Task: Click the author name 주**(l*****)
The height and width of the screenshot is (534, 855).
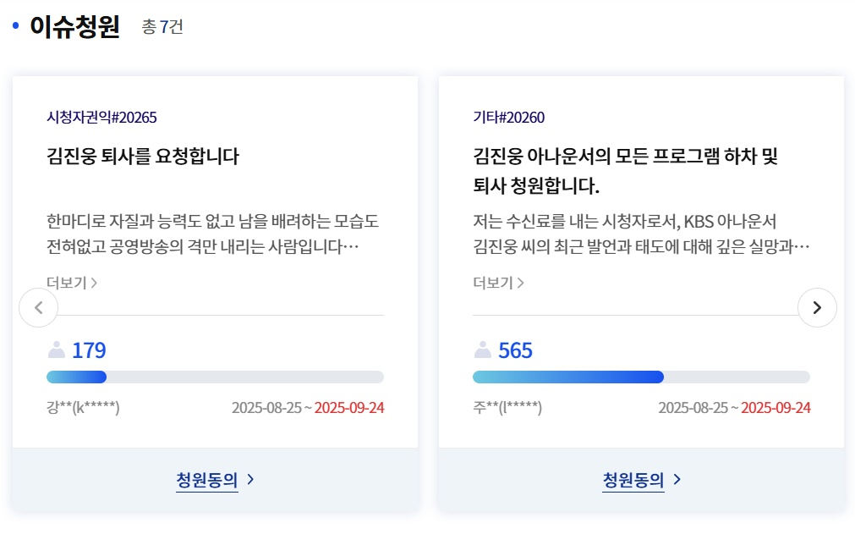Action: pos(507,408)
